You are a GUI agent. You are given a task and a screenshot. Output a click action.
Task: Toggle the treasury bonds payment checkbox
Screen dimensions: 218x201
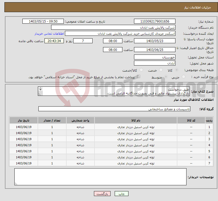click(138, 77)
